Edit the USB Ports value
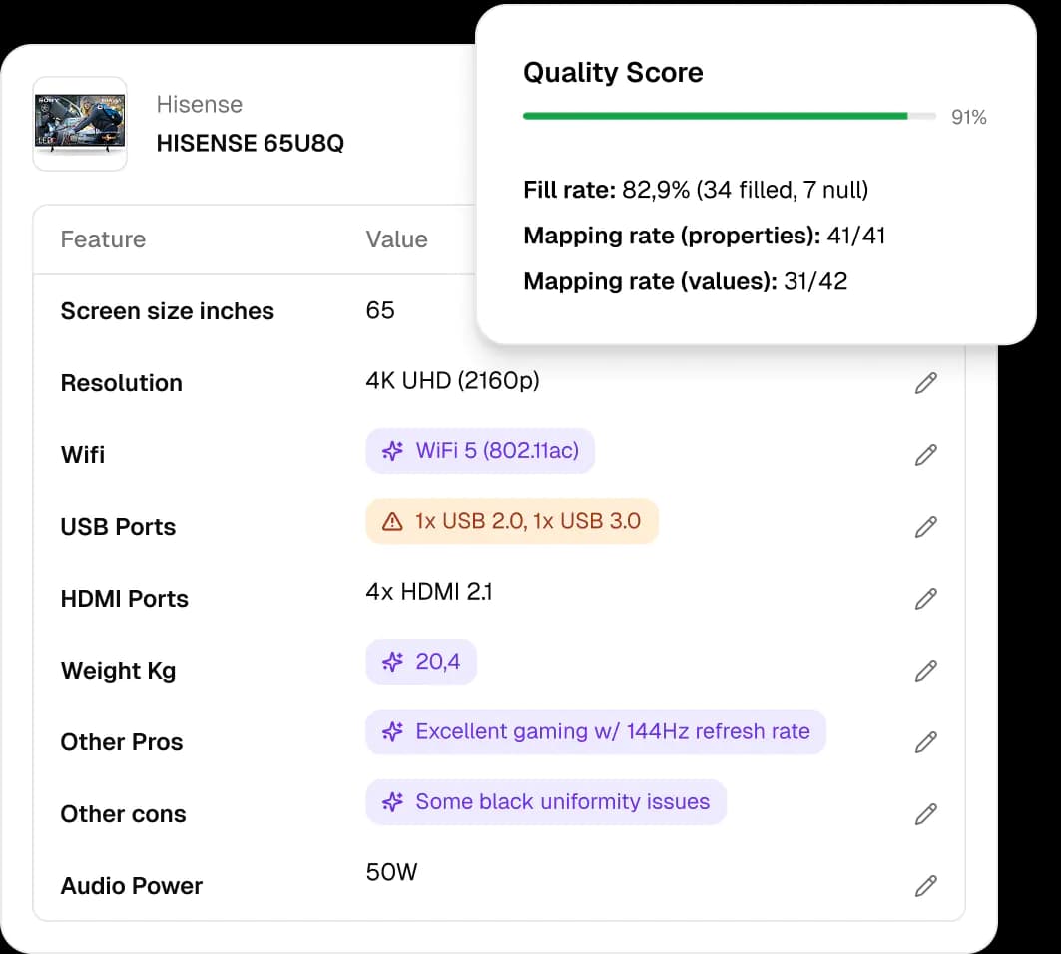The height and width of the screenshot is (954, 1061). click(926, 527)
